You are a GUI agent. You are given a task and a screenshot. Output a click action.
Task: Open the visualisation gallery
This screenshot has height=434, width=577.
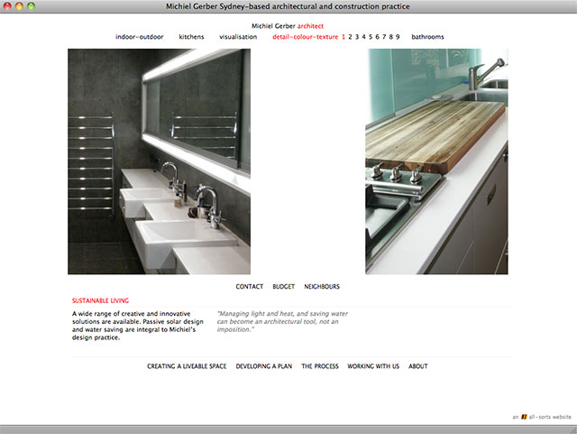tap(238, 37)
